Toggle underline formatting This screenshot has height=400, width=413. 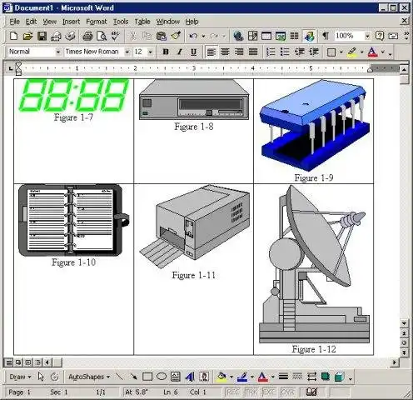pos(193,52)
